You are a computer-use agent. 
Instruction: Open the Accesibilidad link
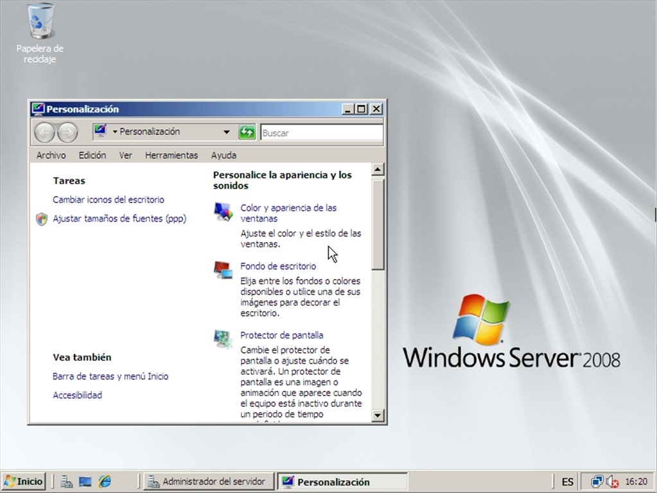(77, 395)
